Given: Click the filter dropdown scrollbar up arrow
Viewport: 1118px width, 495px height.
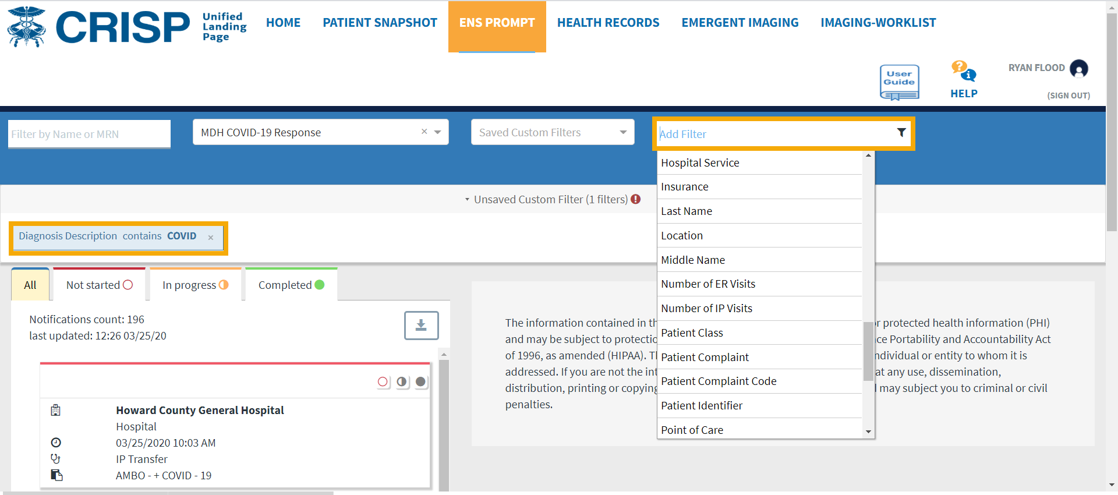Looking at the screenshot, I should click(x=868, y=155).
